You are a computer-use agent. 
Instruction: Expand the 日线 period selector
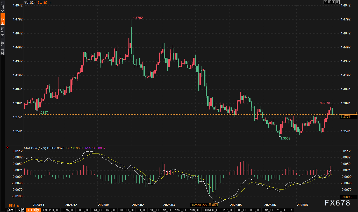point(14,205)
